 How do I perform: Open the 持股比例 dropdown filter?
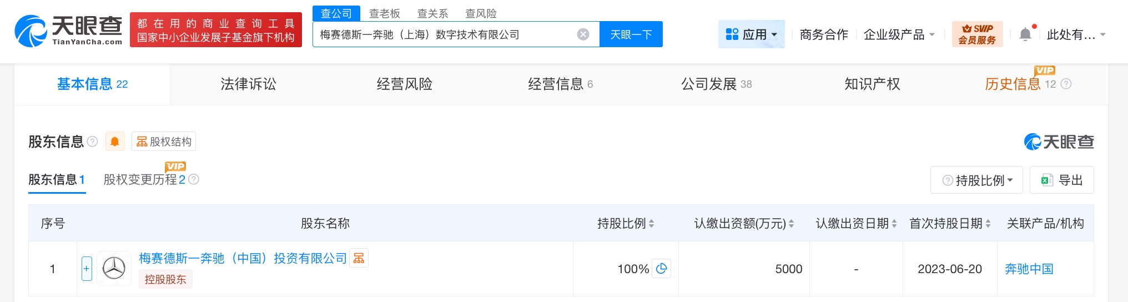976,180
